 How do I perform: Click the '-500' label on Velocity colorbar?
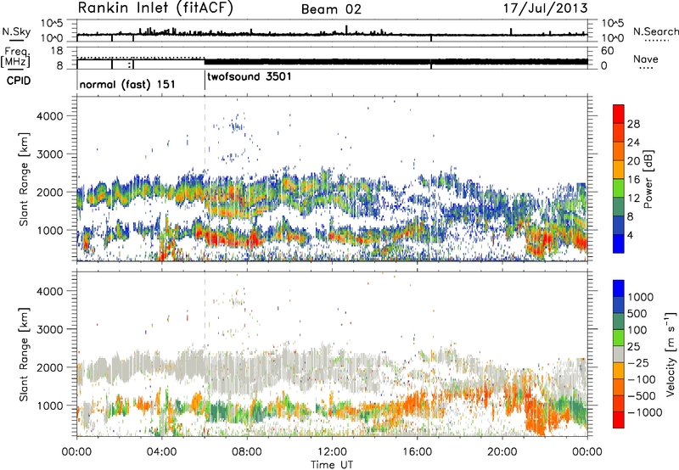point(642,396)
